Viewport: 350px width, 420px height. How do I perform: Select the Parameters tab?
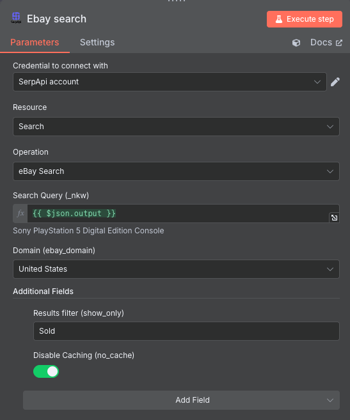pos(35,42)
